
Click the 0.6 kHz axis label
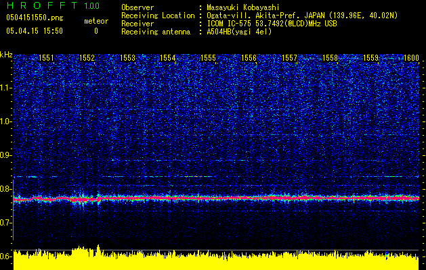point(5,256)
